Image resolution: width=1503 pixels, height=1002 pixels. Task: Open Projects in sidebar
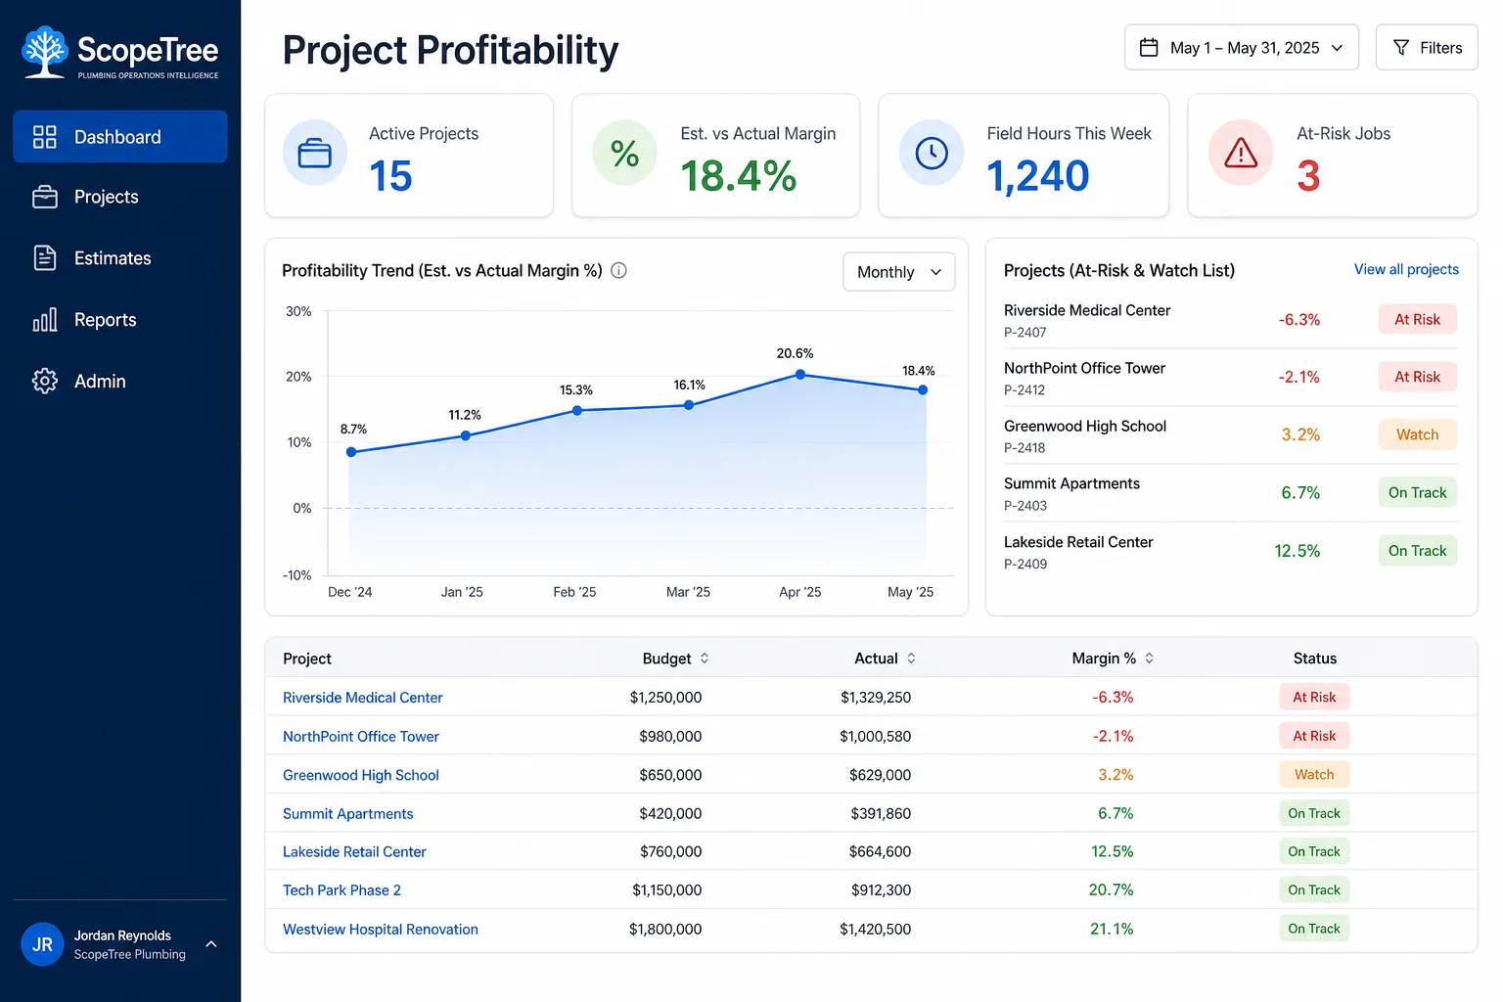pyautogui.click(x=119, y=197)
